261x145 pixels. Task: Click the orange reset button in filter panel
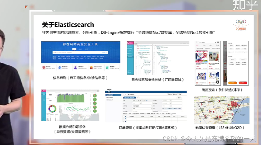click(232, 83)
